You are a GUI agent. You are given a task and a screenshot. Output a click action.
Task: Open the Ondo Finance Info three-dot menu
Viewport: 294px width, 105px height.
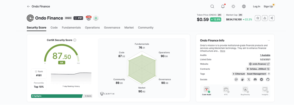tap(269, 40)
